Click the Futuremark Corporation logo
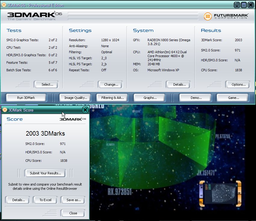 pyautogui.click(x=226, y=16)
